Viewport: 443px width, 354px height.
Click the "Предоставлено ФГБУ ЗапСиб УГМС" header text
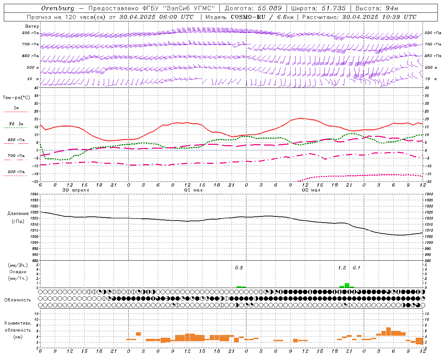[152, 8]
